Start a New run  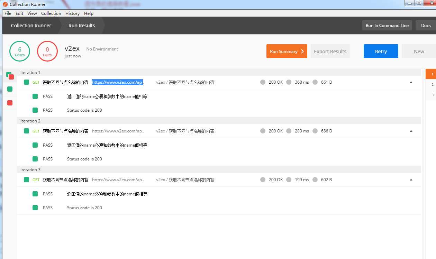tap(419, 51)
